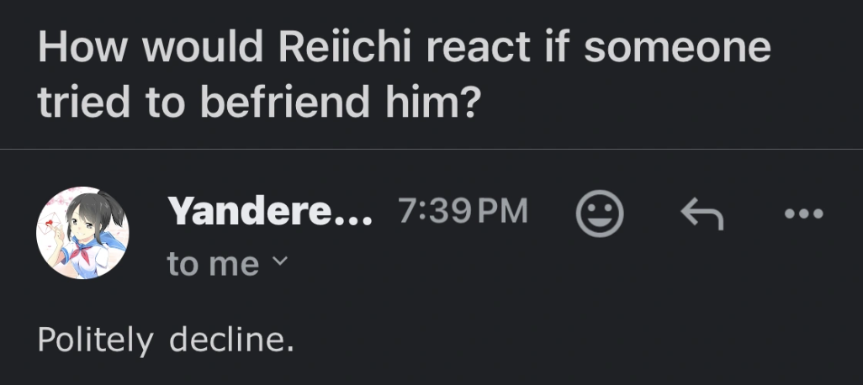Open message overflow menu via ellipsis icon
The width and height of the screenshot is (863, 385).
[x=802, y=214]
